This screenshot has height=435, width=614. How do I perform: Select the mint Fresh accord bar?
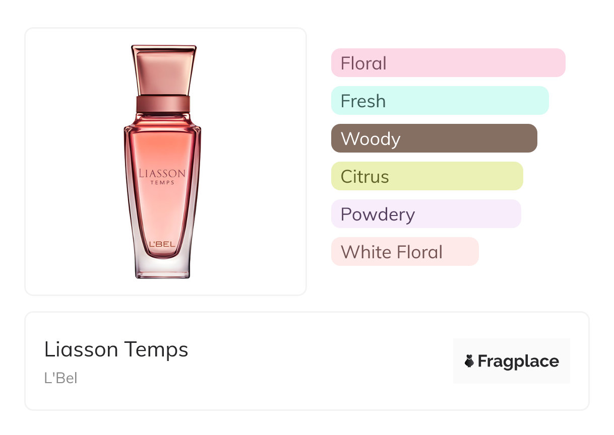(x=440, y=101)
